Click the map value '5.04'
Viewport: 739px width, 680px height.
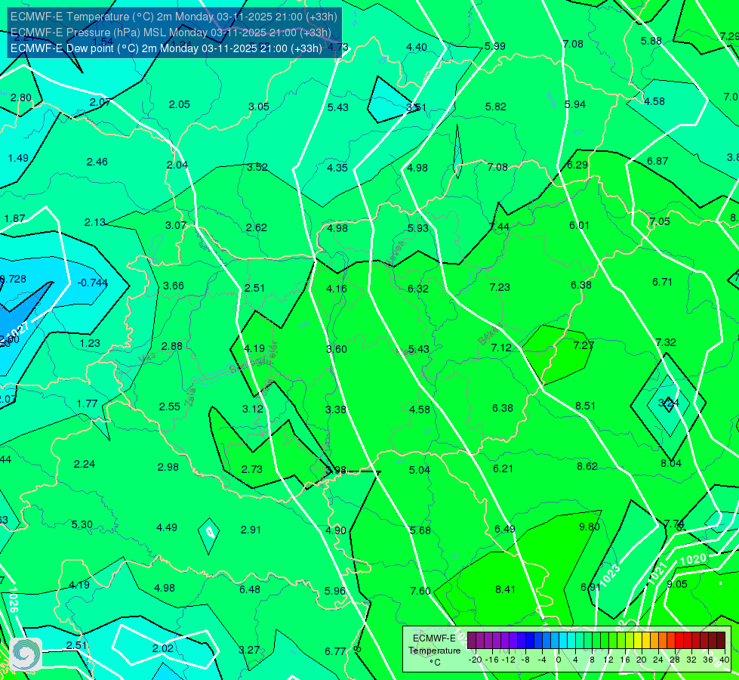[420, 470]
